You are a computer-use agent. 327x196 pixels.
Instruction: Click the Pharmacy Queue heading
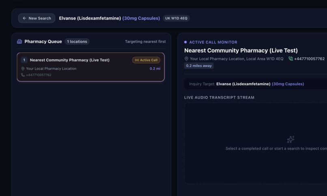[x=43, y=41]
